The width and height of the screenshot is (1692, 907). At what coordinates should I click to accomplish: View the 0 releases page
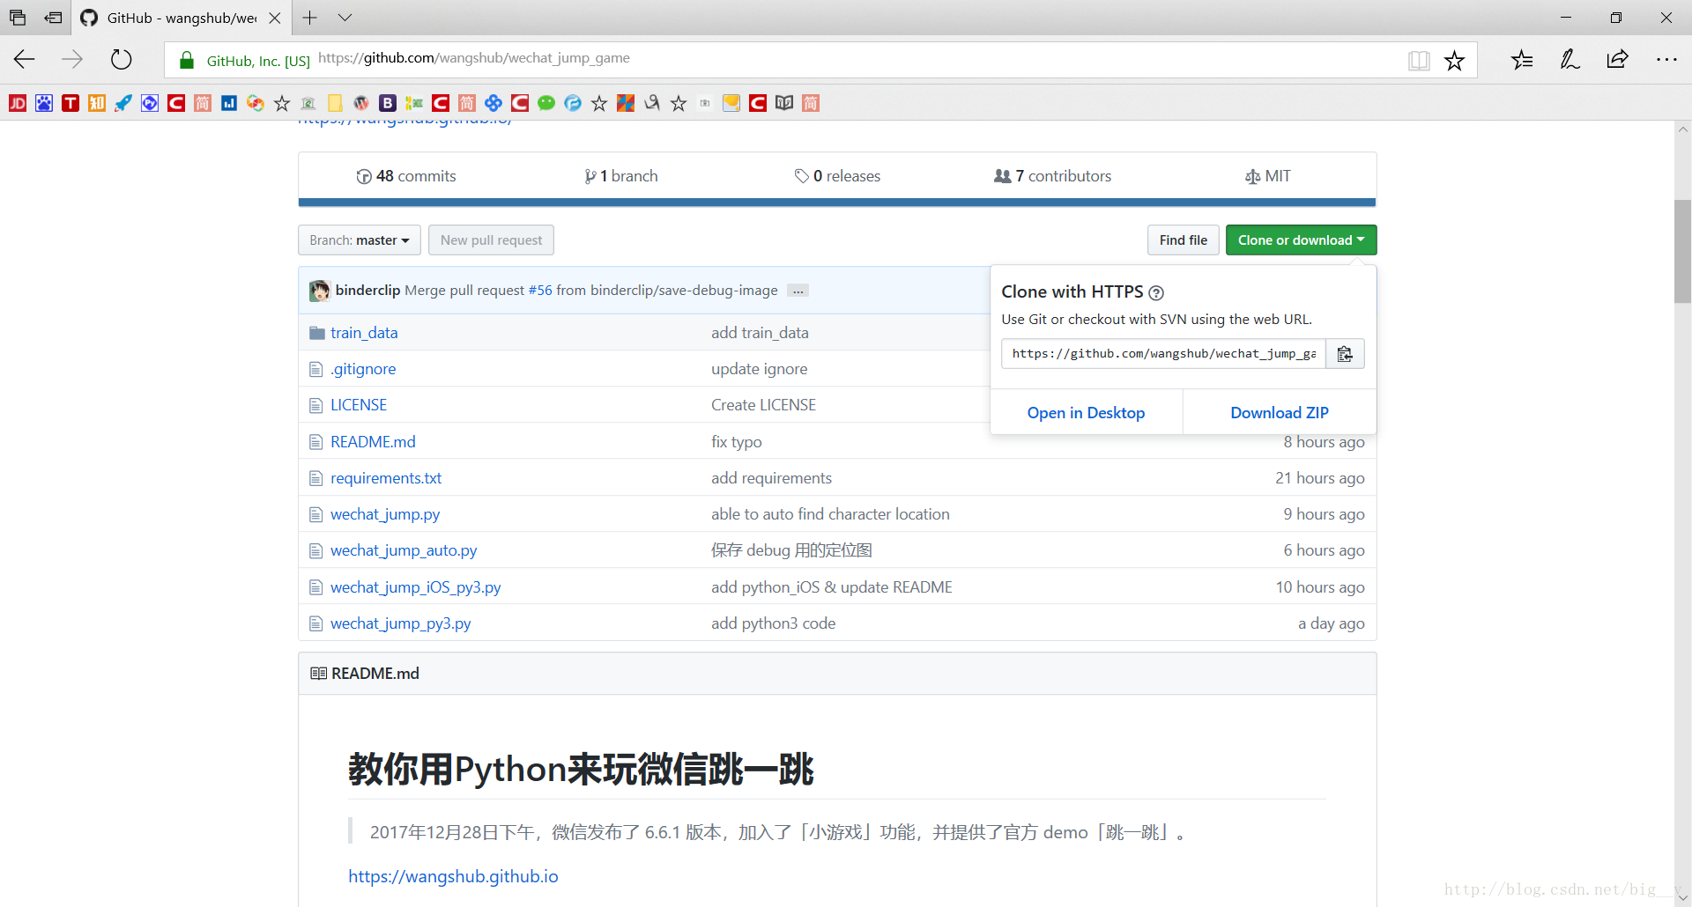click(837, 176)
